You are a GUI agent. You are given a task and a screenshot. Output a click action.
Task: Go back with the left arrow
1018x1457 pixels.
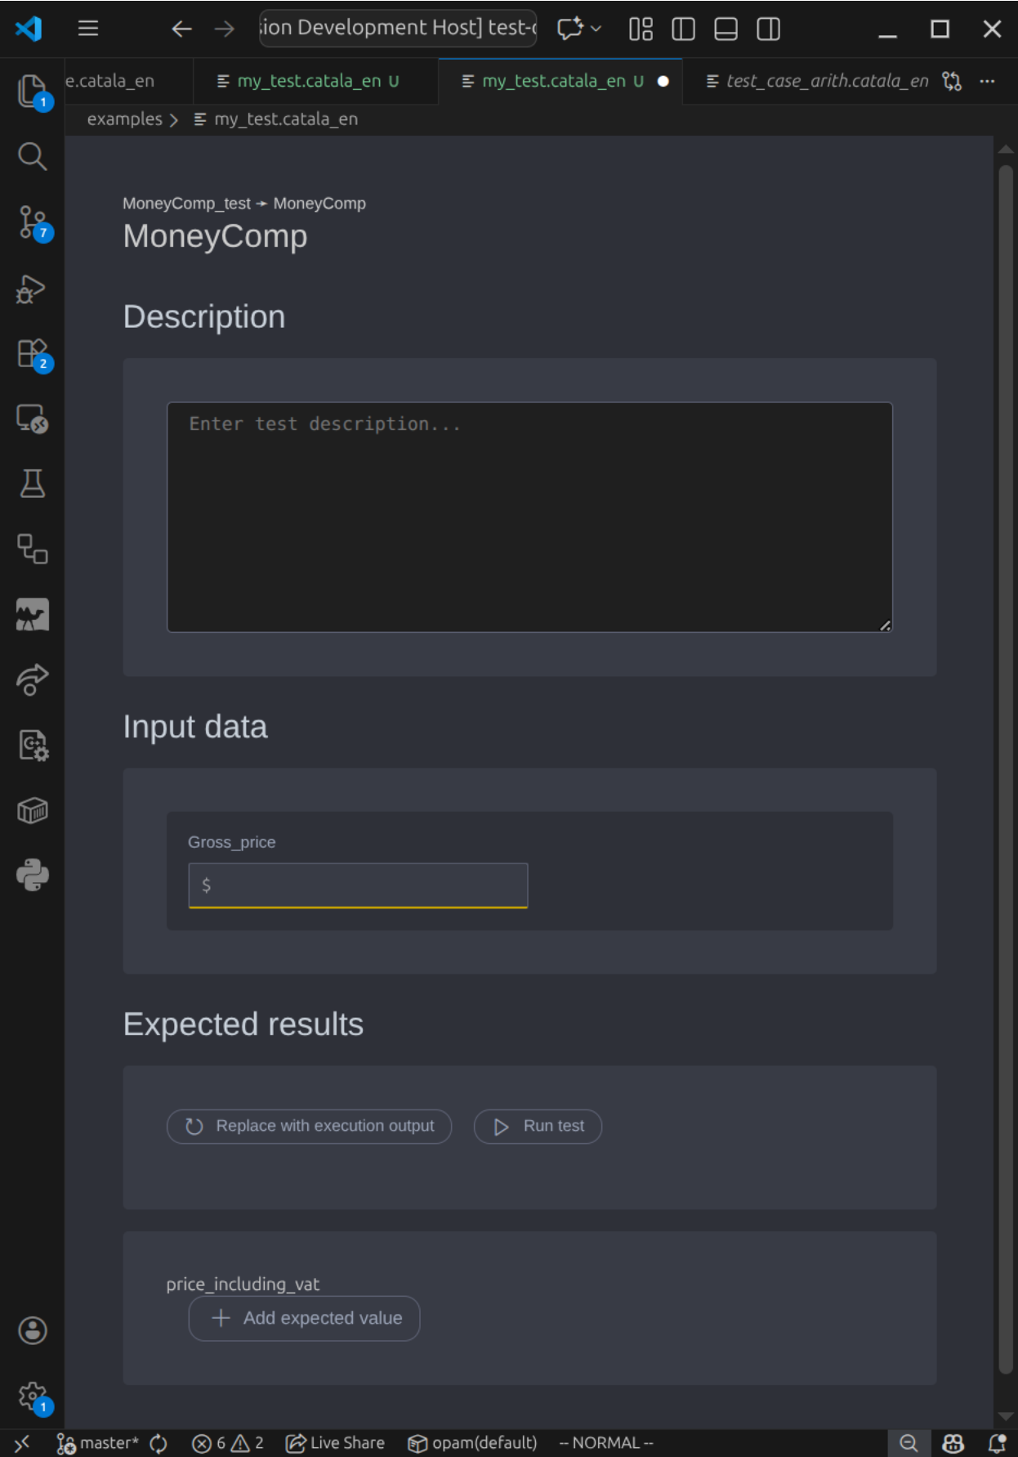click(181, 29)
